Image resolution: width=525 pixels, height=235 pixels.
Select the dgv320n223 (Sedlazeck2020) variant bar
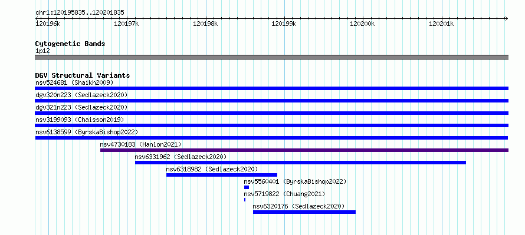pyautogui.click(x=271, y=101)
